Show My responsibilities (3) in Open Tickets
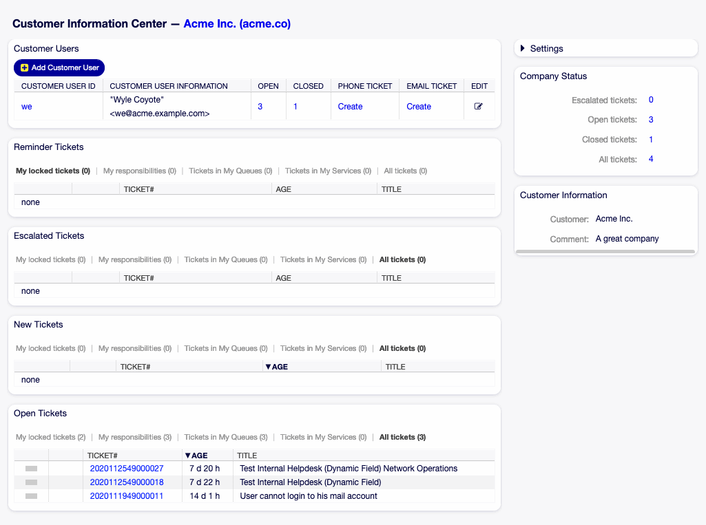 pos(134,437)
